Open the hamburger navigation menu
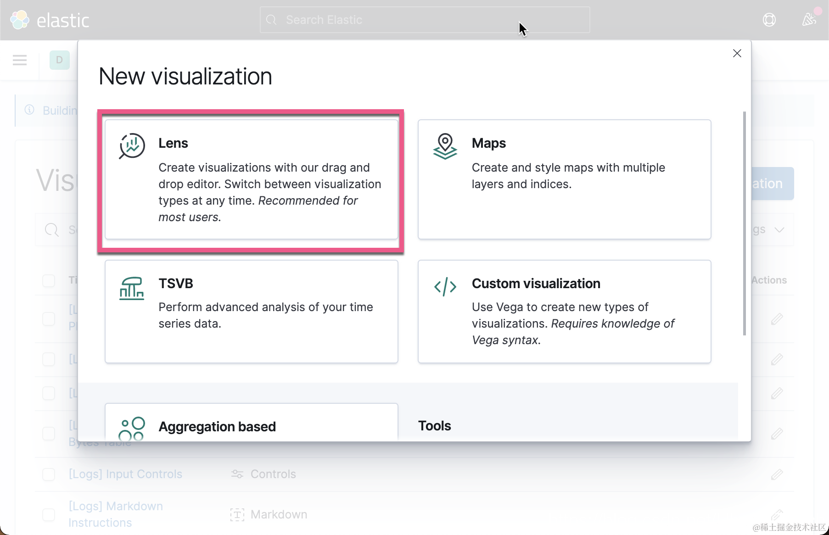 tap(20, 60)
